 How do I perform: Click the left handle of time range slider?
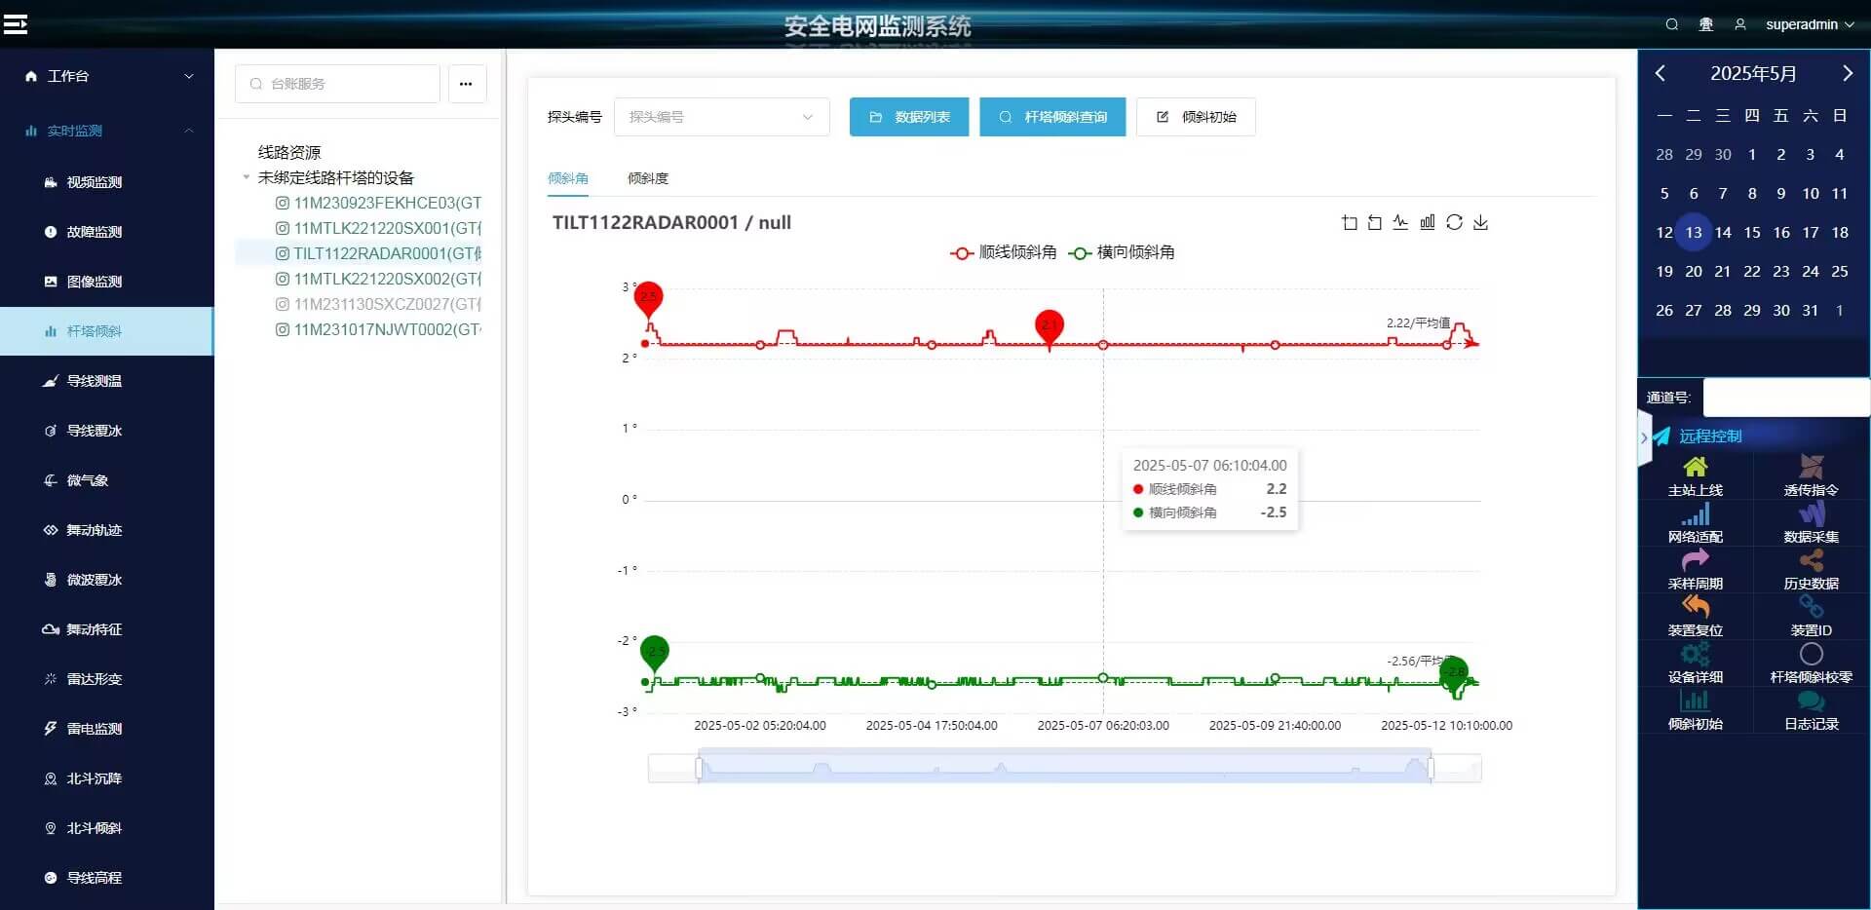click(699, 769)
